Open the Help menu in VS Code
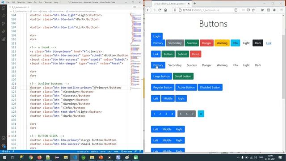286x161 pixels. 56,2
